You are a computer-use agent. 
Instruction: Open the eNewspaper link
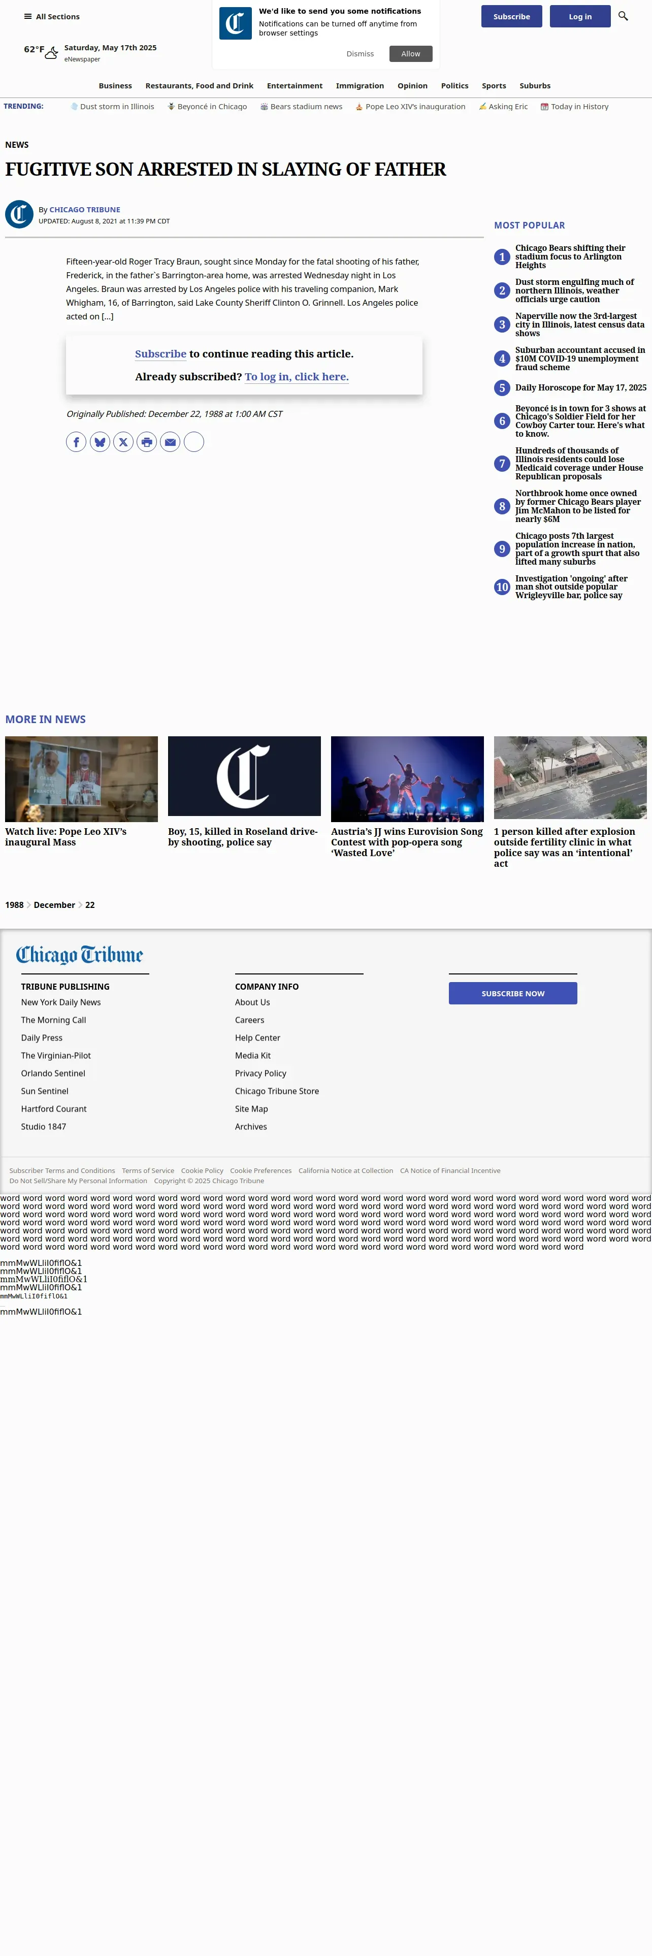(82, 59)
